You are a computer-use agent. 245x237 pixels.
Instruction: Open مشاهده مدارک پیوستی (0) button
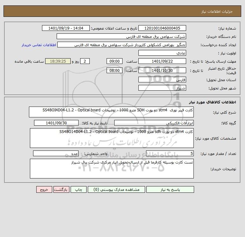116,190
